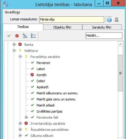This screenshot has height=139, width=126.
Task: Click the globe icon next to role name
Action: [x=109, y=20]
